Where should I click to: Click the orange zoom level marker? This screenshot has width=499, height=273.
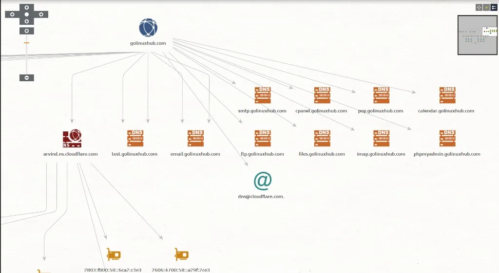point(26,43)
